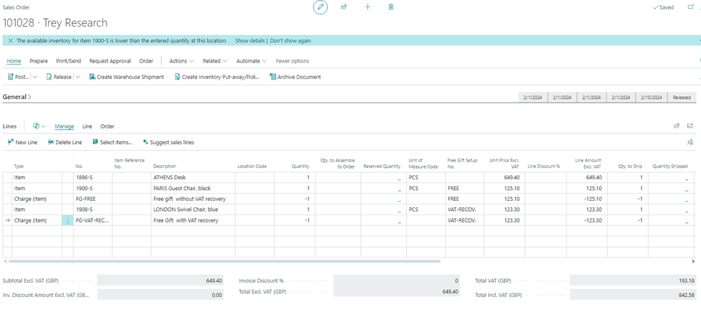Select the Line menu in Lines
The height and width of the screenshot is (310, 701).
click(x=87, y=126)
